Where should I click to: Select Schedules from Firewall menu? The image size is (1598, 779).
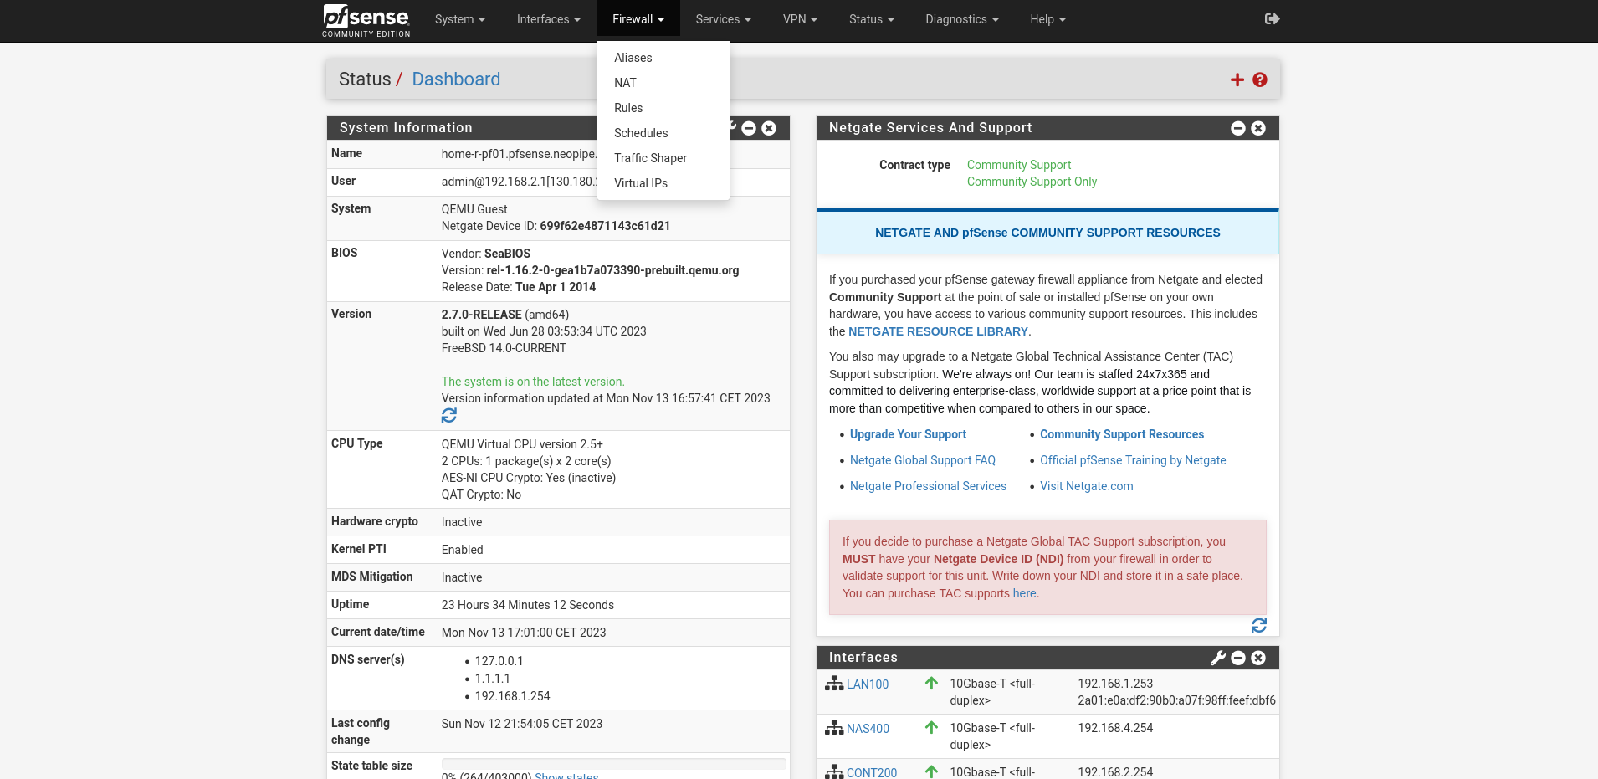pyautogui.click(x=663, y=133)
